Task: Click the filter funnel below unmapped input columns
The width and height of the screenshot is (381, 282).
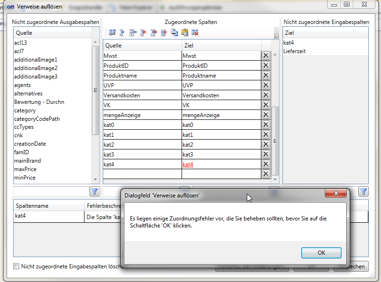Action: pos(363,191)
